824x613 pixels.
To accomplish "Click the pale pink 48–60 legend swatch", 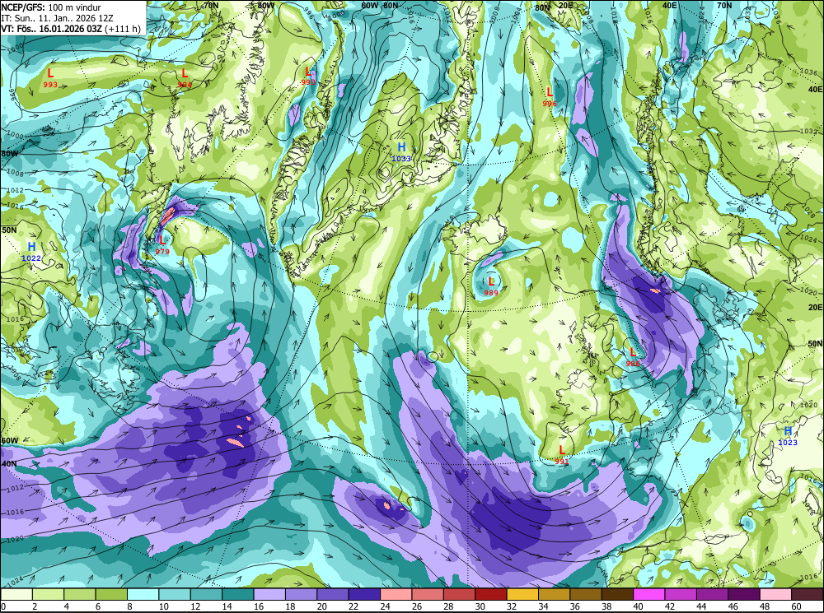I will tap(775, 594).
